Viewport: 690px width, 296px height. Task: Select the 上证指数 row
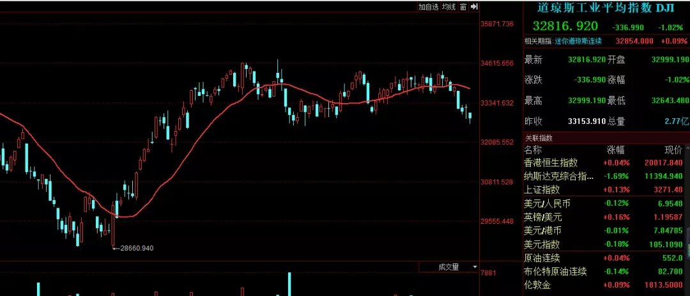[603, 190]
